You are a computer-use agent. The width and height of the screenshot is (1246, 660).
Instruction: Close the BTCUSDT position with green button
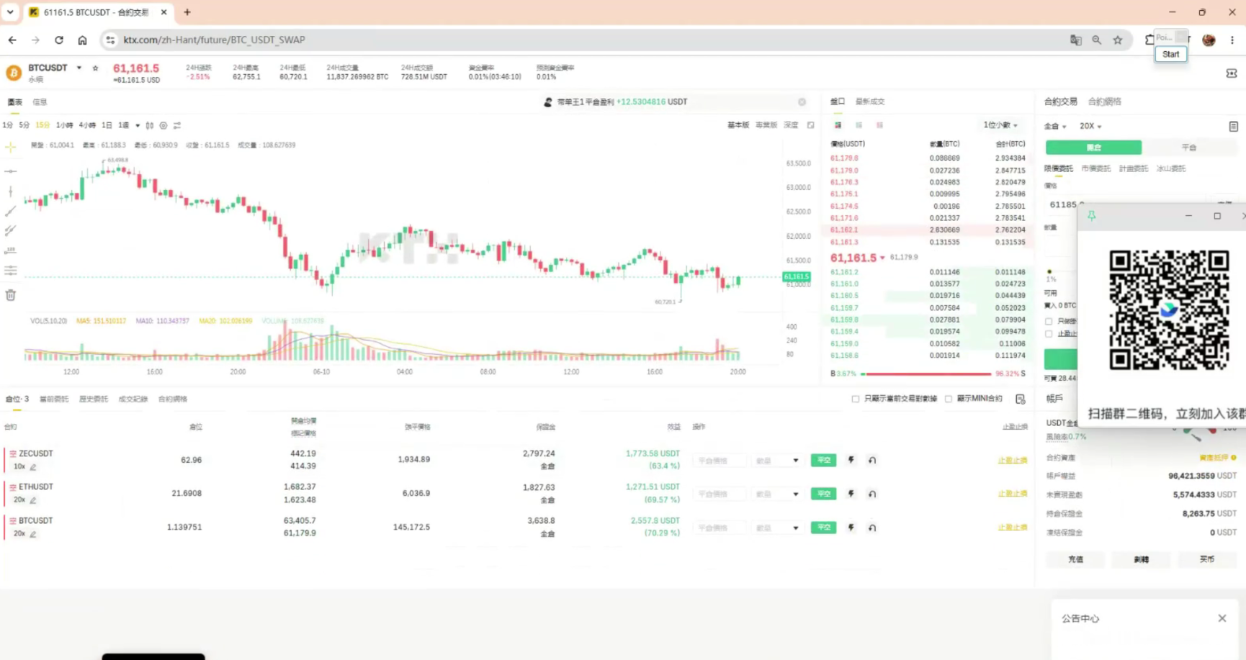pyautogui.click(x=823, y=528)
